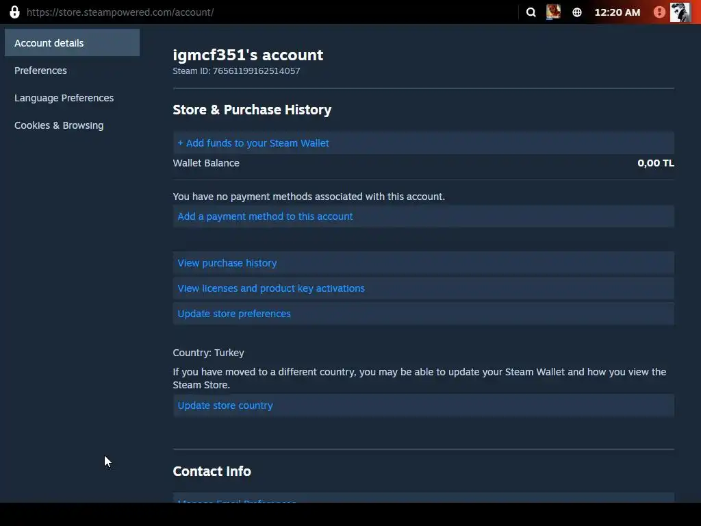Open the Preferences section
This screenshot has height=526, width=701.
click(40, 71)
